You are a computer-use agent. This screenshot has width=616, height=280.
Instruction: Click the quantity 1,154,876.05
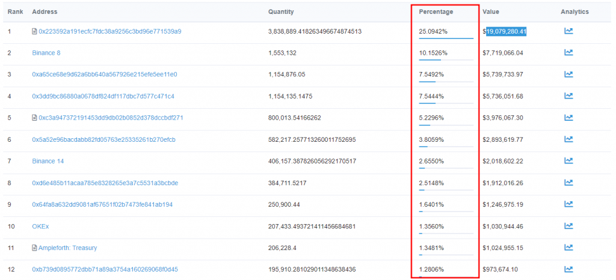click(x=287, y=74)
